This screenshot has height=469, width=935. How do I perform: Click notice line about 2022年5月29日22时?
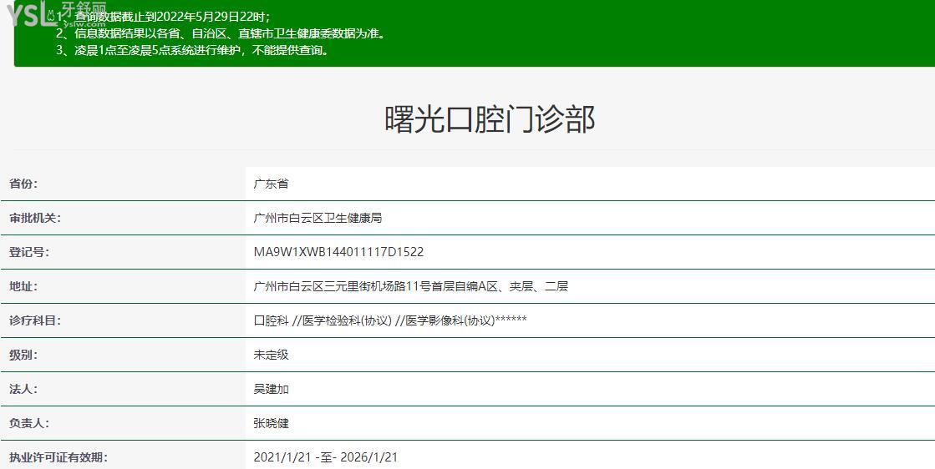[163, 17]
